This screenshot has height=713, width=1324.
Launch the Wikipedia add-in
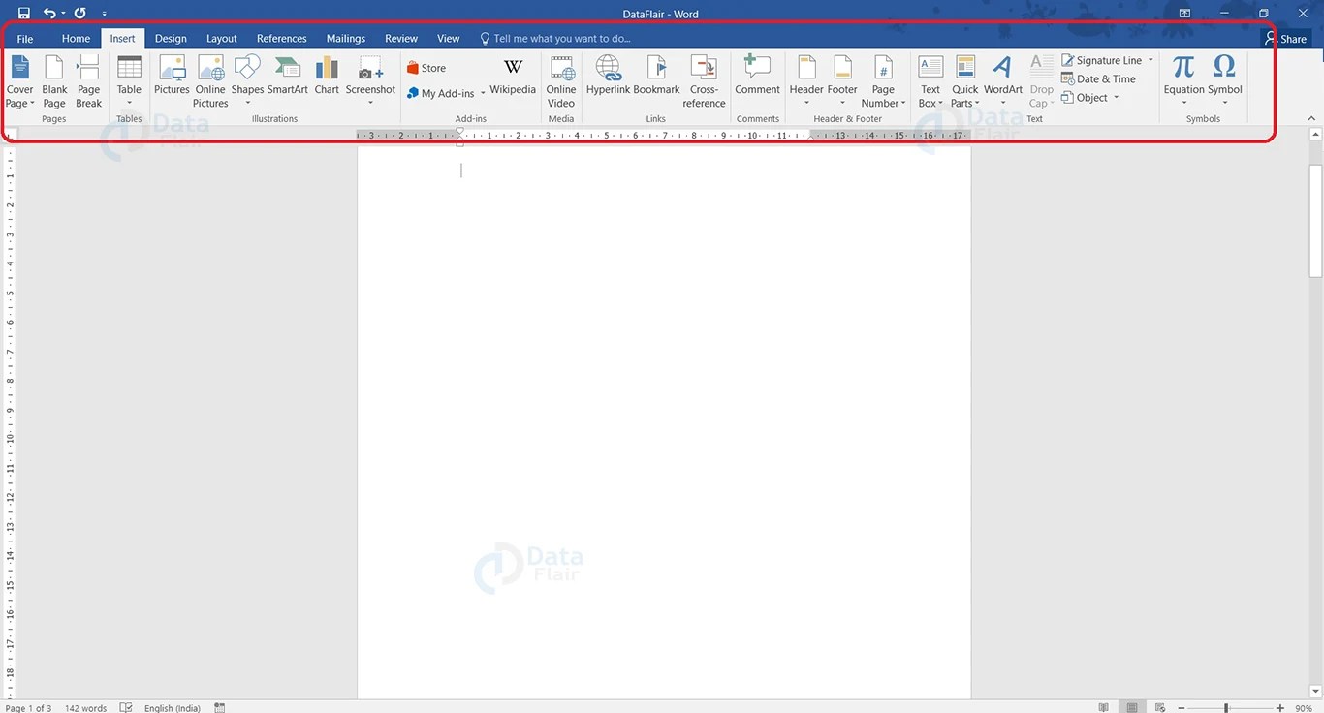[513, 77]
